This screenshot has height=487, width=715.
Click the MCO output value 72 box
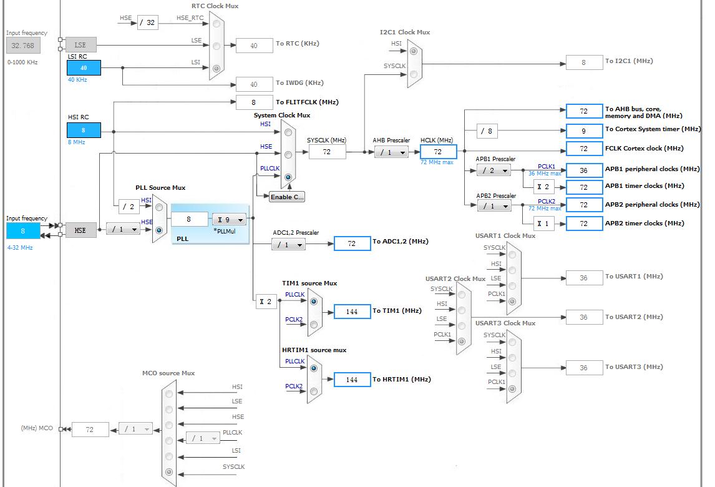(90, 430)
